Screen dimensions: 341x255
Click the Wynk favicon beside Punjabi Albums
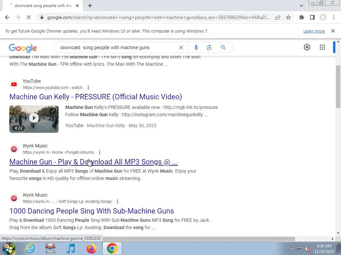point(14,149)
